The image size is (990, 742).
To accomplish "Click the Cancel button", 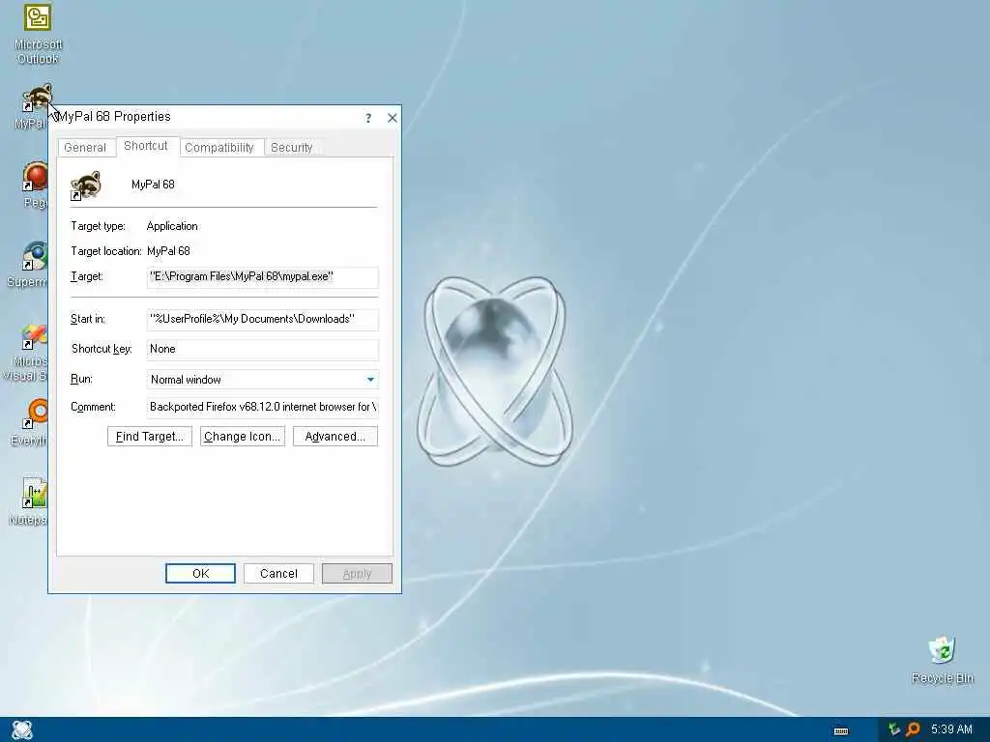I will 278,574.
